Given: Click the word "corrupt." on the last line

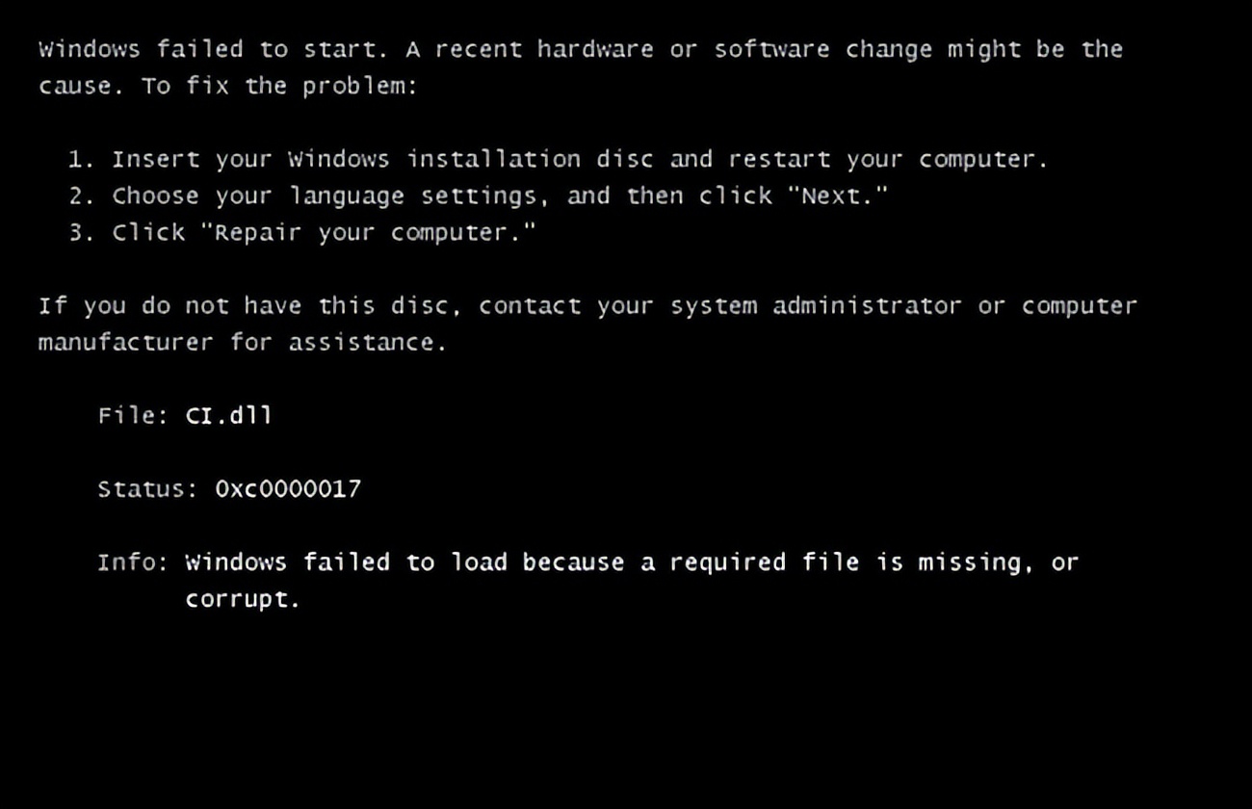Looking at the screenshot, I should pyautogui.click(x=243, y=598).
